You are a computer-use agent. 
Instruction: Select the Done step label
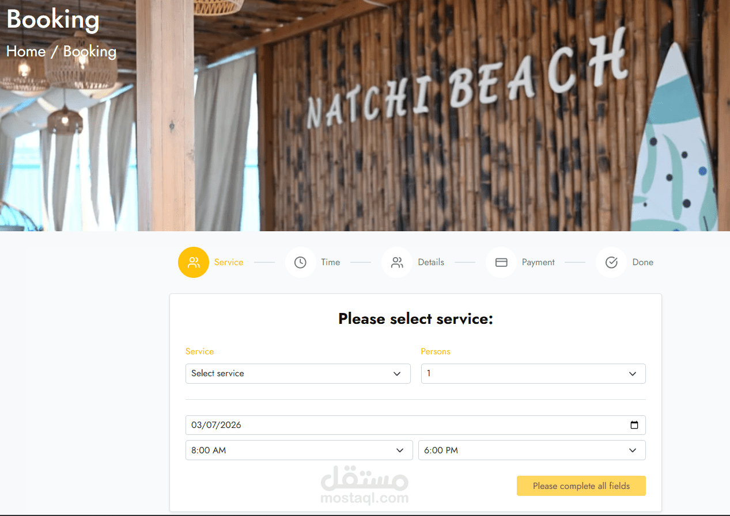coord(643,262)
